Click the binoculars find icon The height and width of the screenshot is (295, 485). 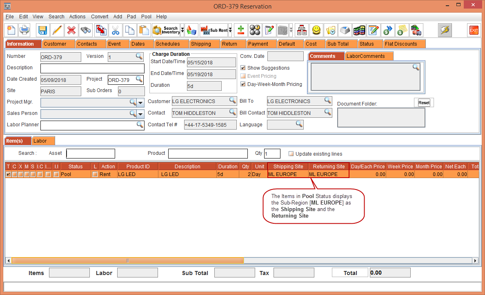point(86,30)
